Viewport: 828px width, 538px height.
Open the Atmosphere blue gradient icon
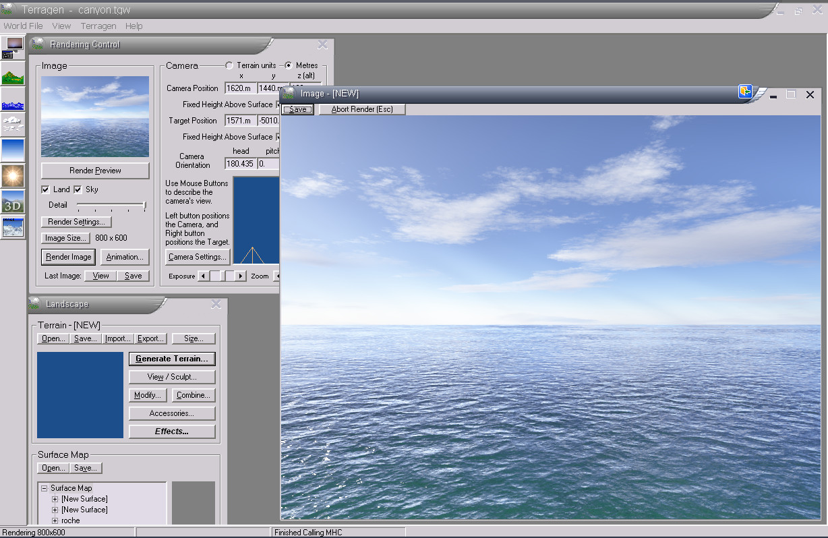13,150
